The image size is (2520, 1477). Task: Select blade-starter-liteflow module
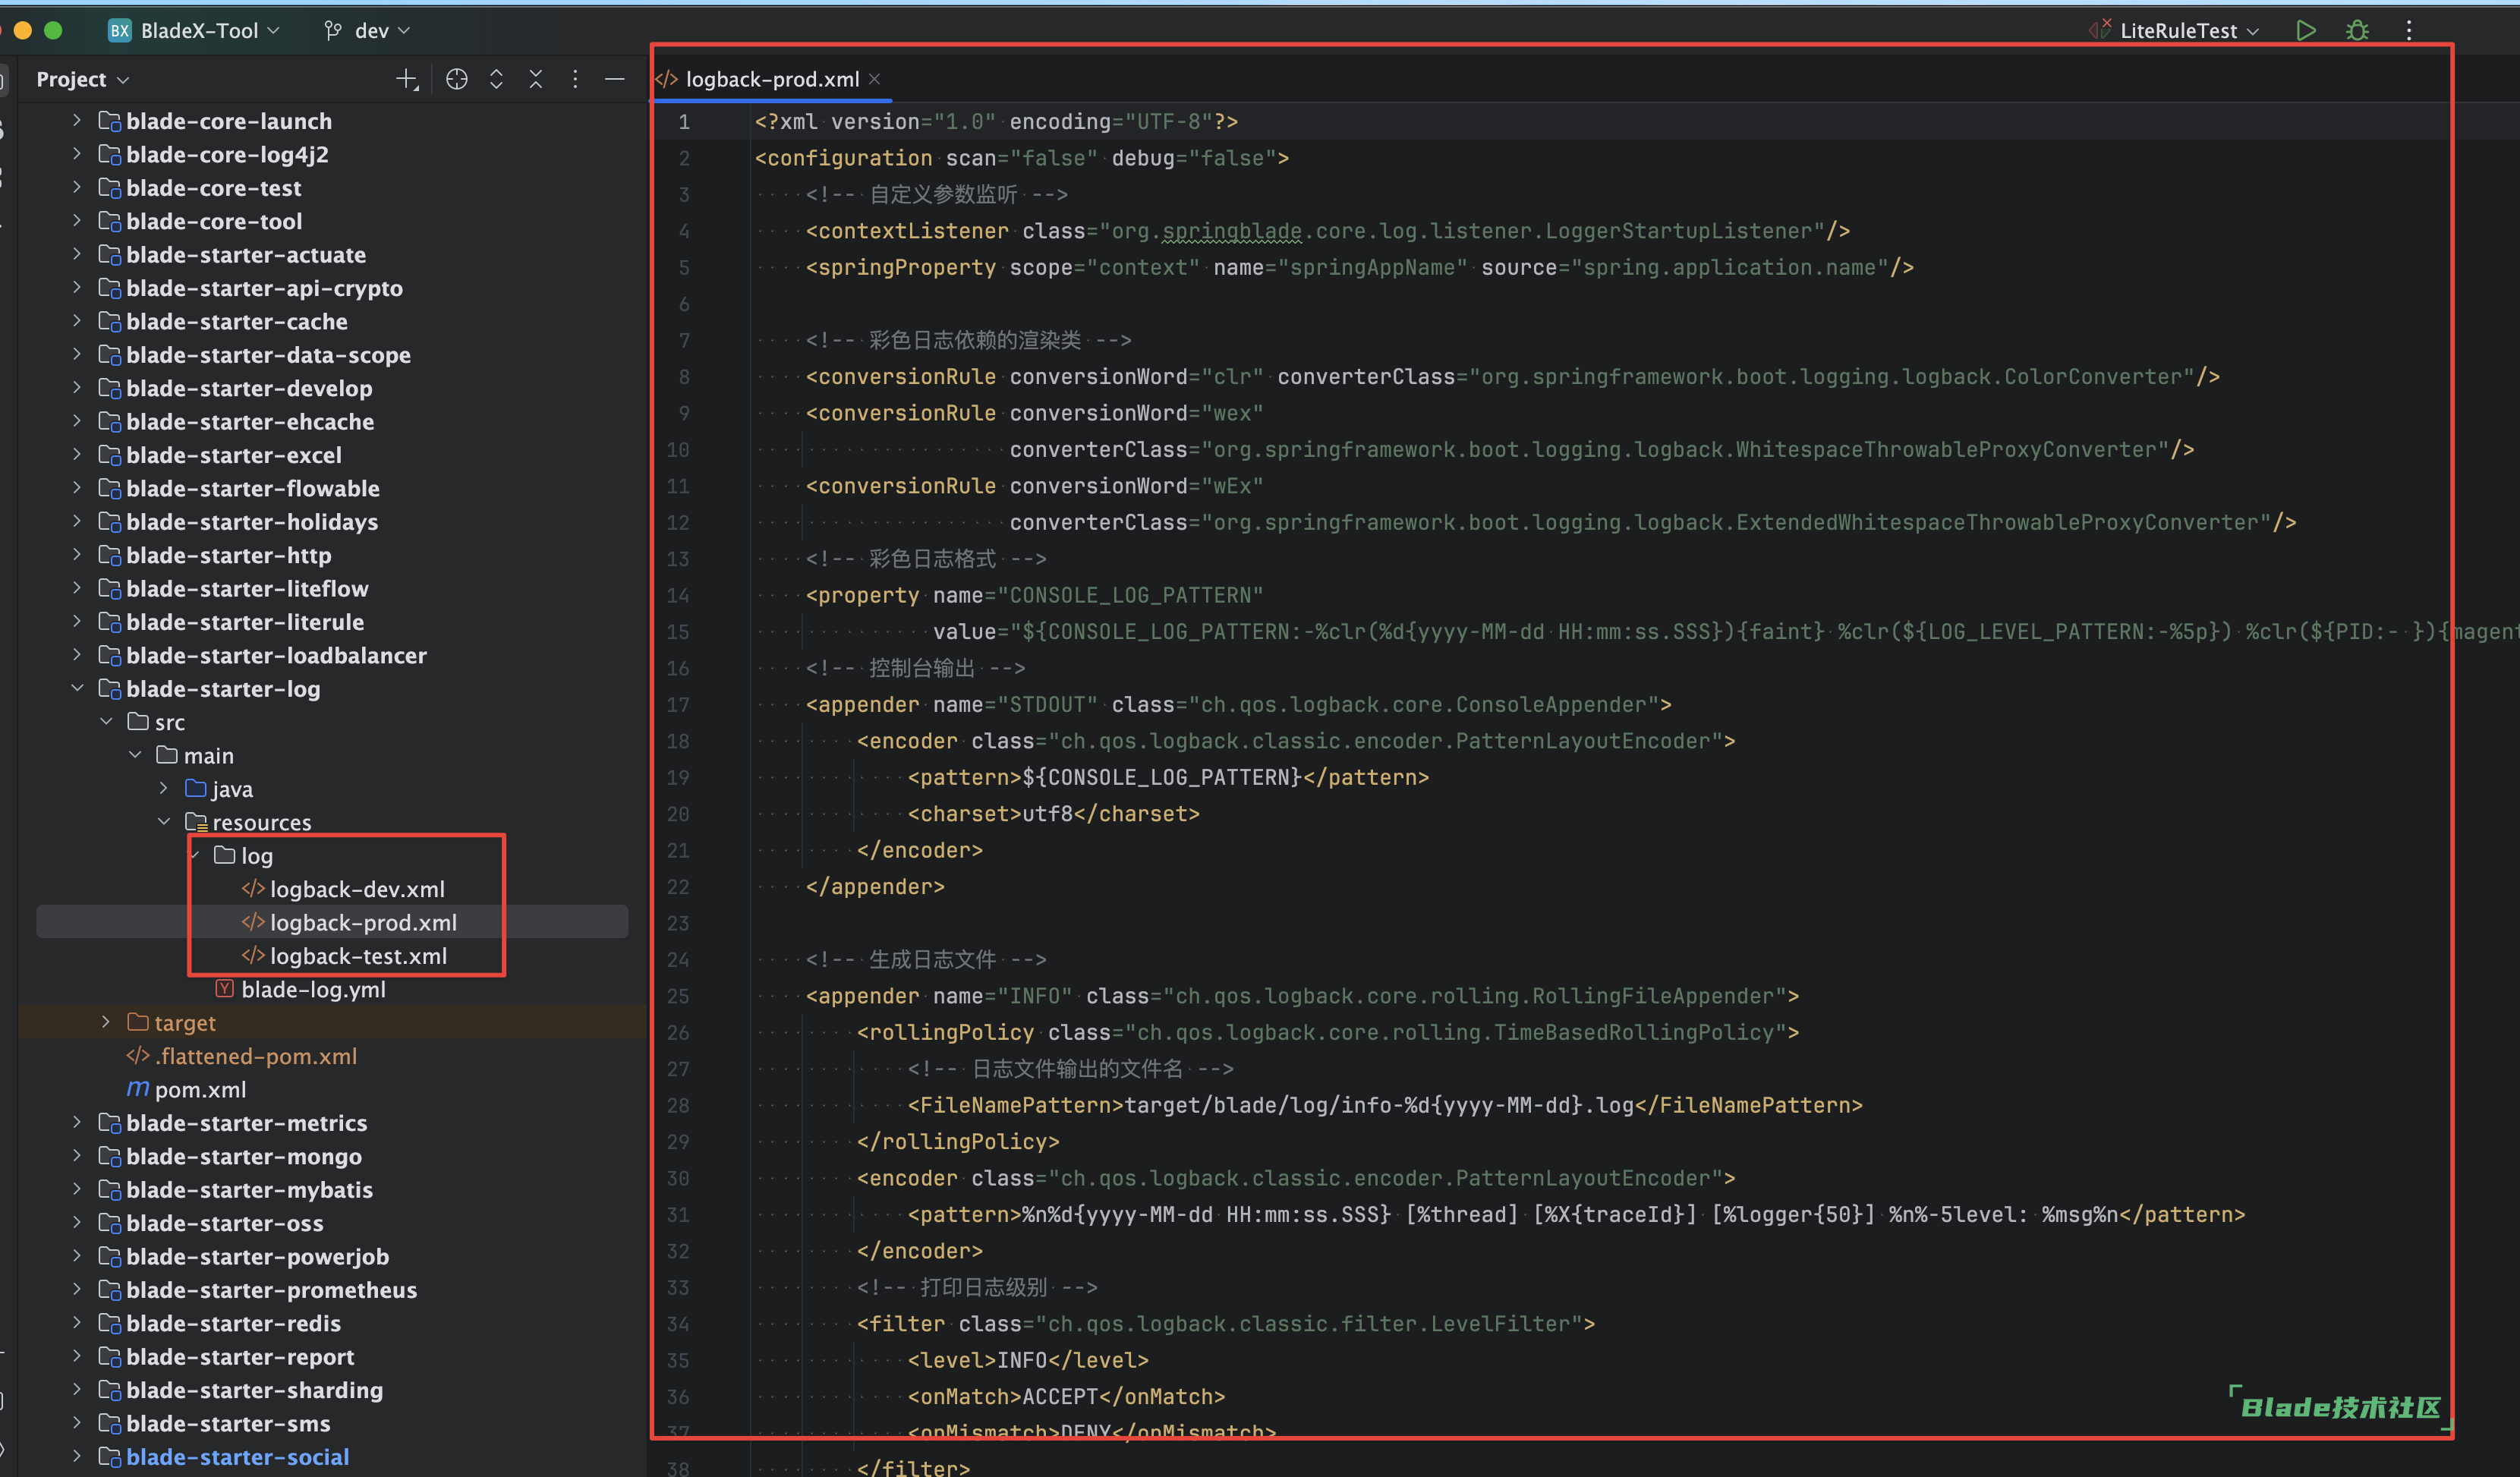click(247, 588)
